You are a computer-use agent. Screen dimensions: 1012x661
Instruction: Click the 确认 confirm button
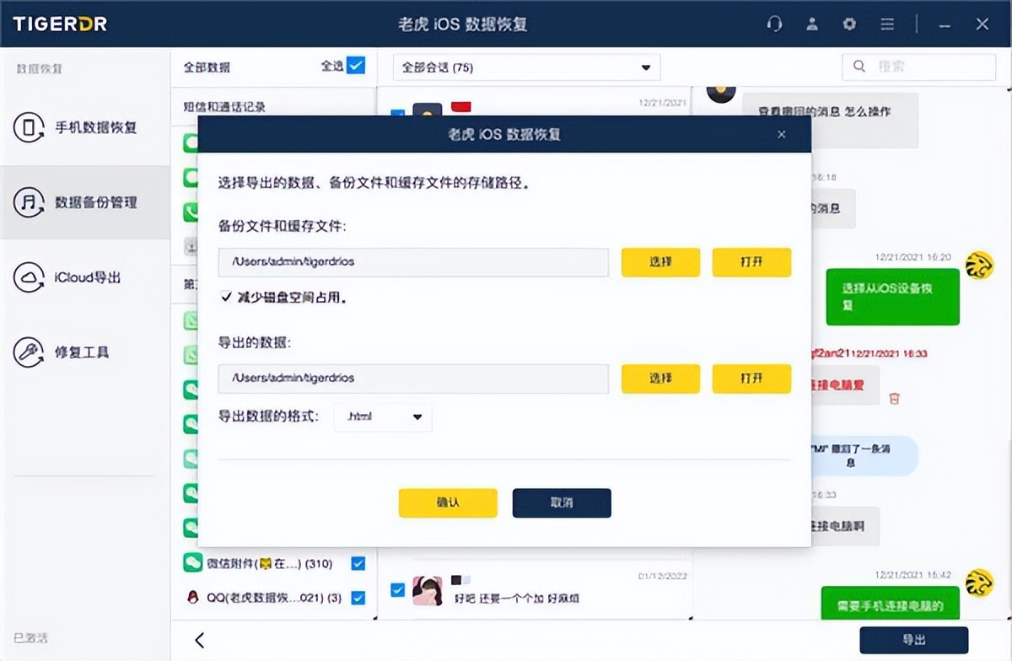tap(448, 502)
